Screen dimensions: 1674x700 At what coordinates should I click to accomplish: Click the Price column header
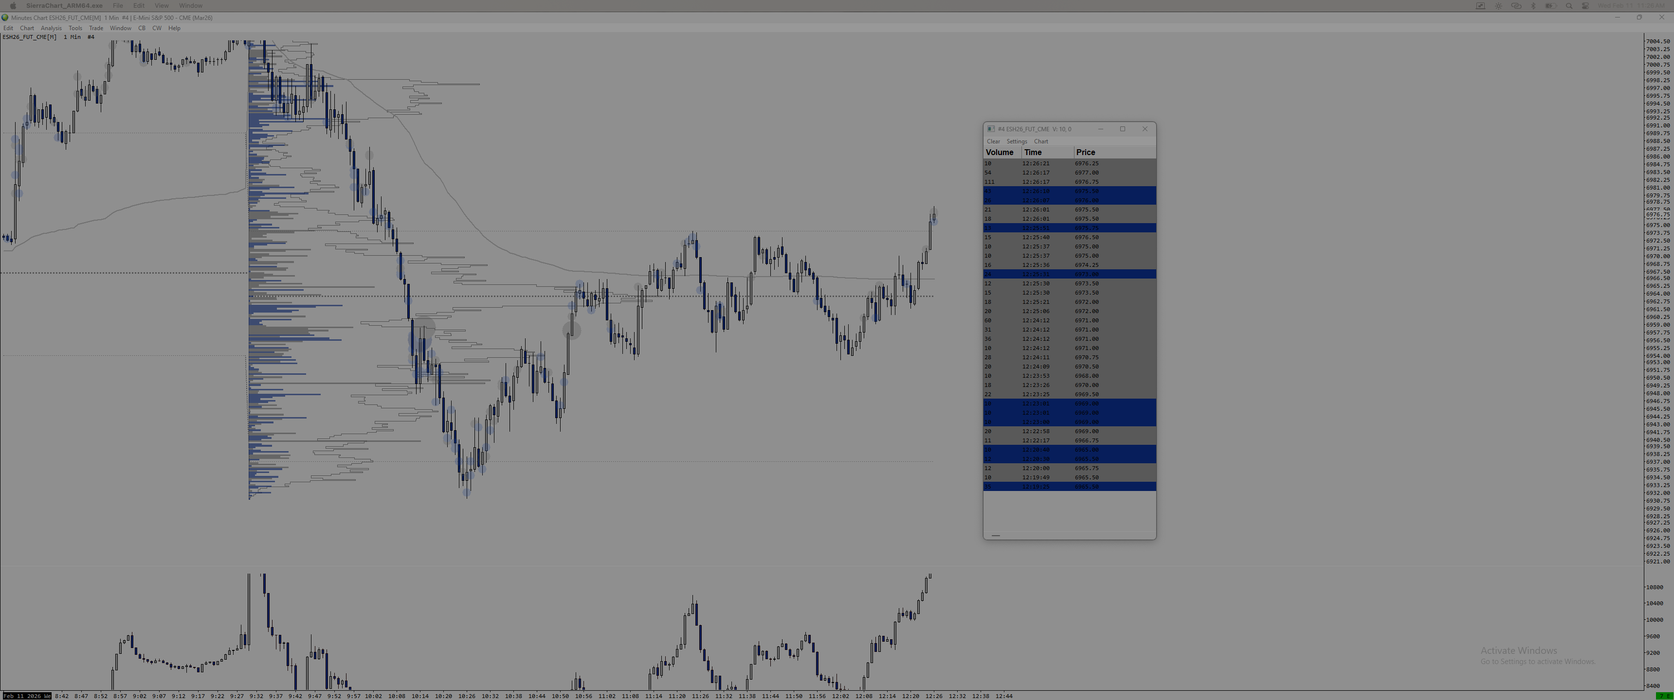[1085, 152]
